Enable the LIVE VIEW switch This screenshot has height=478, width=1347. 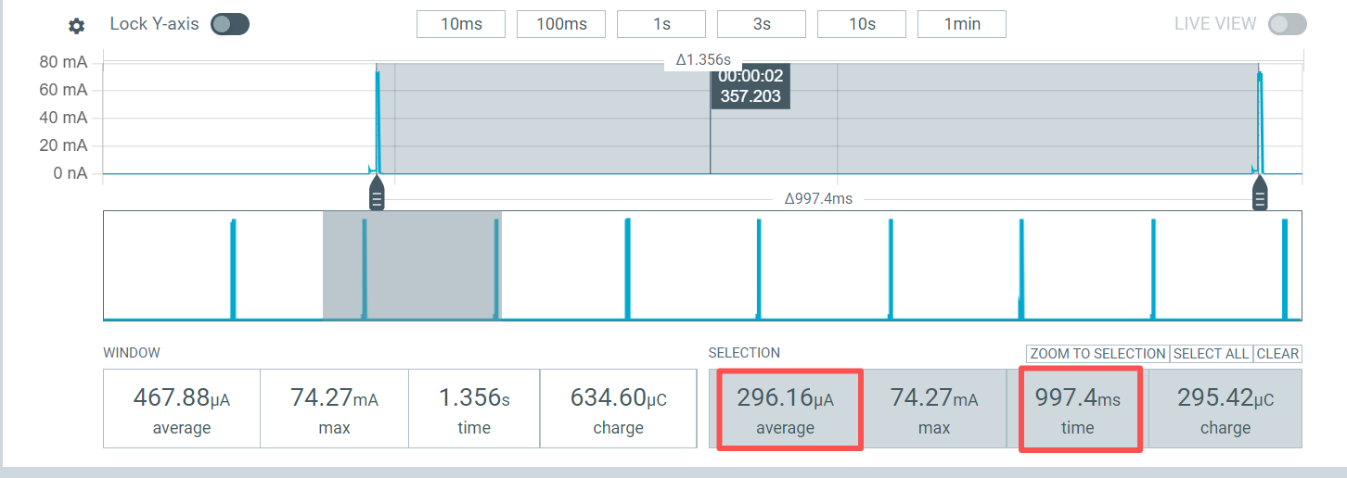click(1287, 24)
